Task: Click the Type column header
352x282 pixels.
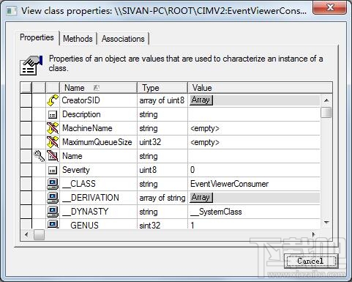Action: click(162, 88)
